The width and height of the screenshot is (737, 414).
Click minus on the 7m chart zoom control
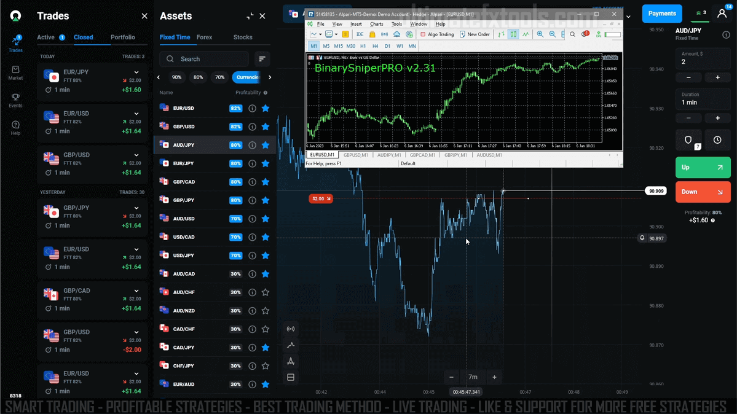451,377
